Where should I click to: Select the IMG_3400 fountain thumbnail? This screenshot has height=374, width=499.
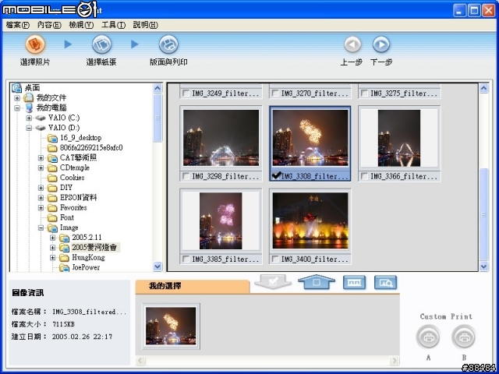pos(310,221)
